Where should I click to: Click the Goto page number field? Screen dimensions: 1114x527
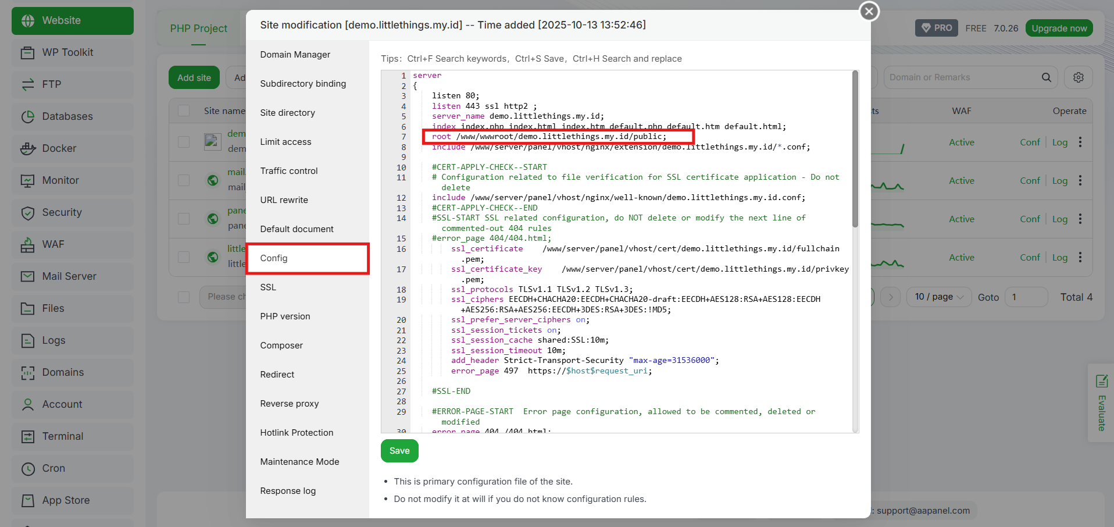point(1026,297)
